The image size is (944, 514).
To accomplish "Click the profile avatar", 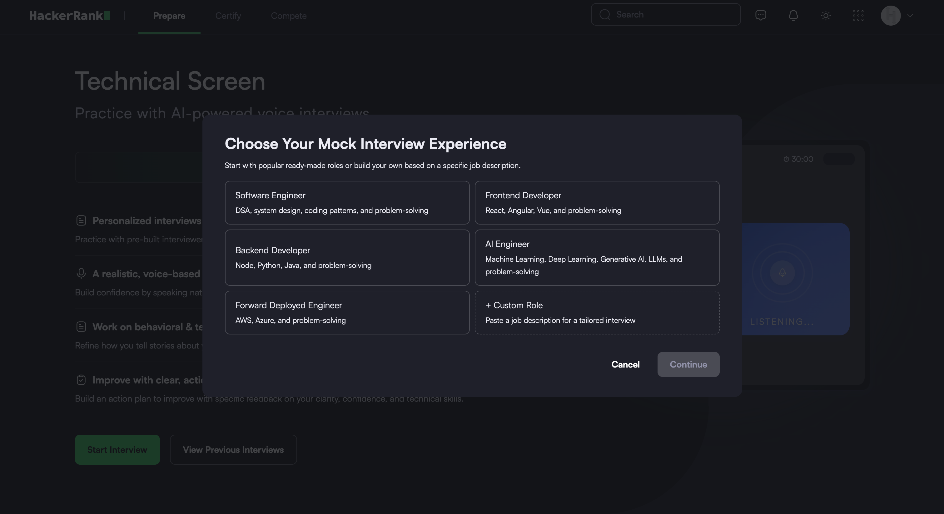I will pos(891,15).
